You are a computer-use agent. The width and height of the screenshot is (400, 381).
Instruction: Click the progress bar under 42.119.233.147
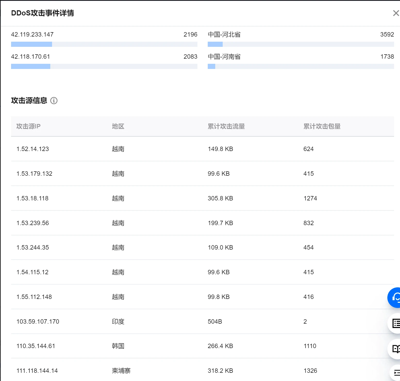tap(104, 44)
